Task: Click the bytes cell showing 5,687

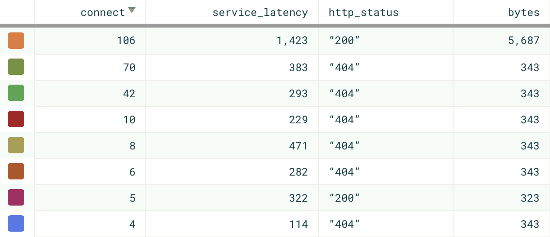Action: [x=523, y=41]
